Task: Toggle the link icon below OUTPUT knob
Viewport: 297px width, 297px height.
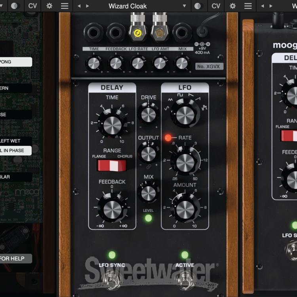Action: 148,167
